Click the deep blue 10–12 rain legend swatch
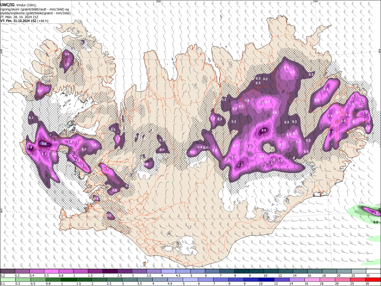Screen dimensions: 381x286 [x=267, y=280]
